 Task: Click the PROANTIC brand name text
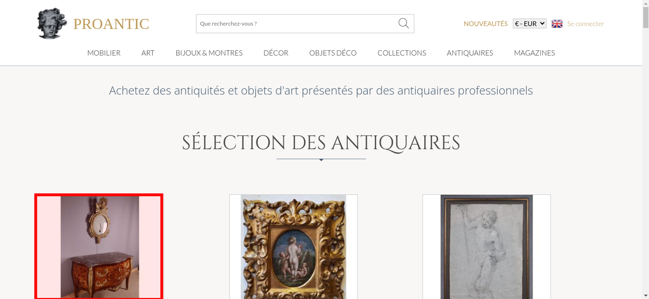coord(111,24)
